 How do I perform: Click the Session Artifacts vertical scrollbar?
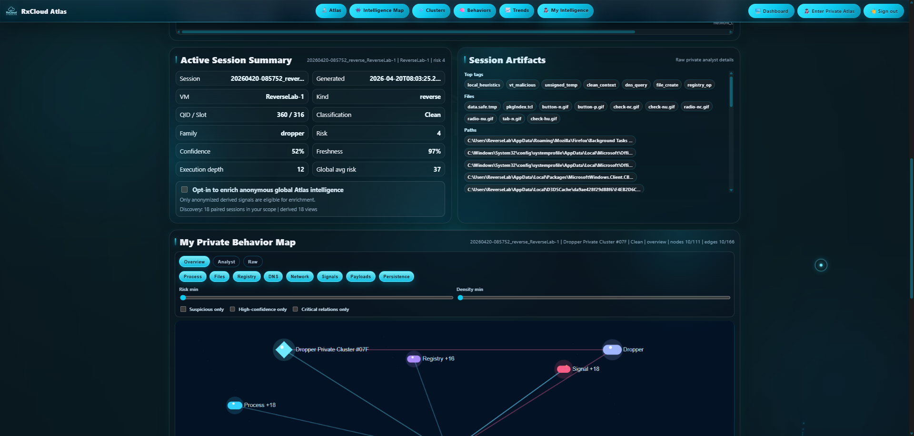(x=731, y=92)
